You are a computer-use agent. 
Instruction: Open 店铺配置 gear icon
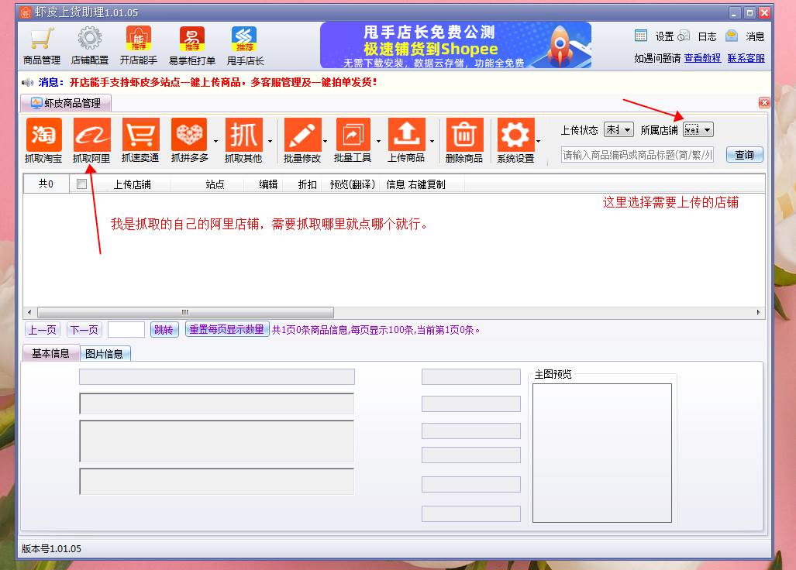90,46
